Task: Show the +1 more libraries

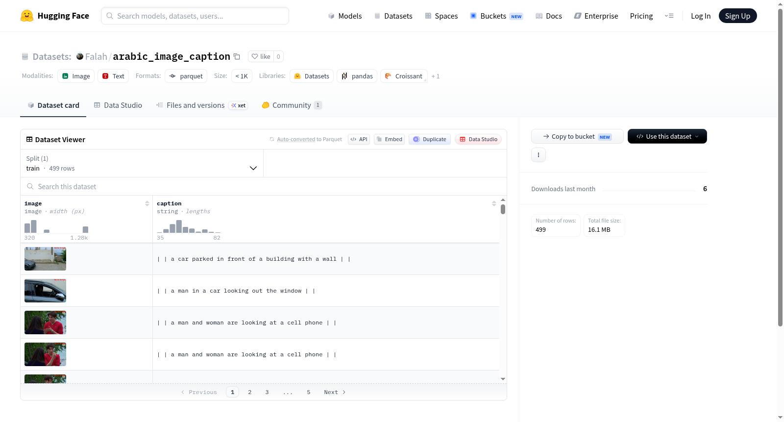Action: (435, 76)
